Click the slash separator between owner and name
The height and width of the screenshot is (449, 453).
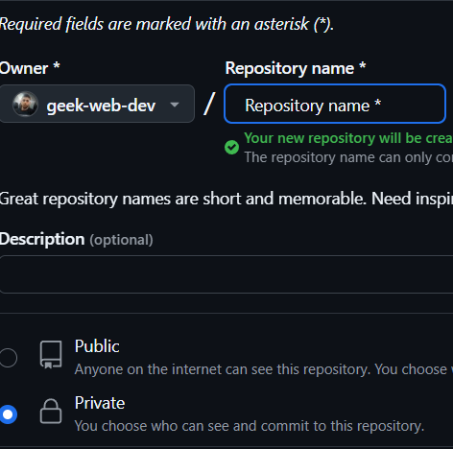click(x=209, y=104)
